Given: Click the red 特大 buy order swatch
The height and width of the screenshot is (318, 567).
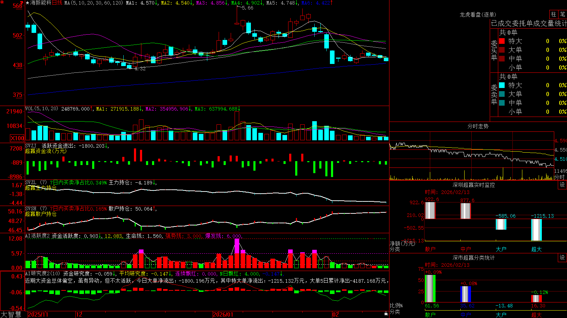Looking at the screenshot, I should [502, 41].
